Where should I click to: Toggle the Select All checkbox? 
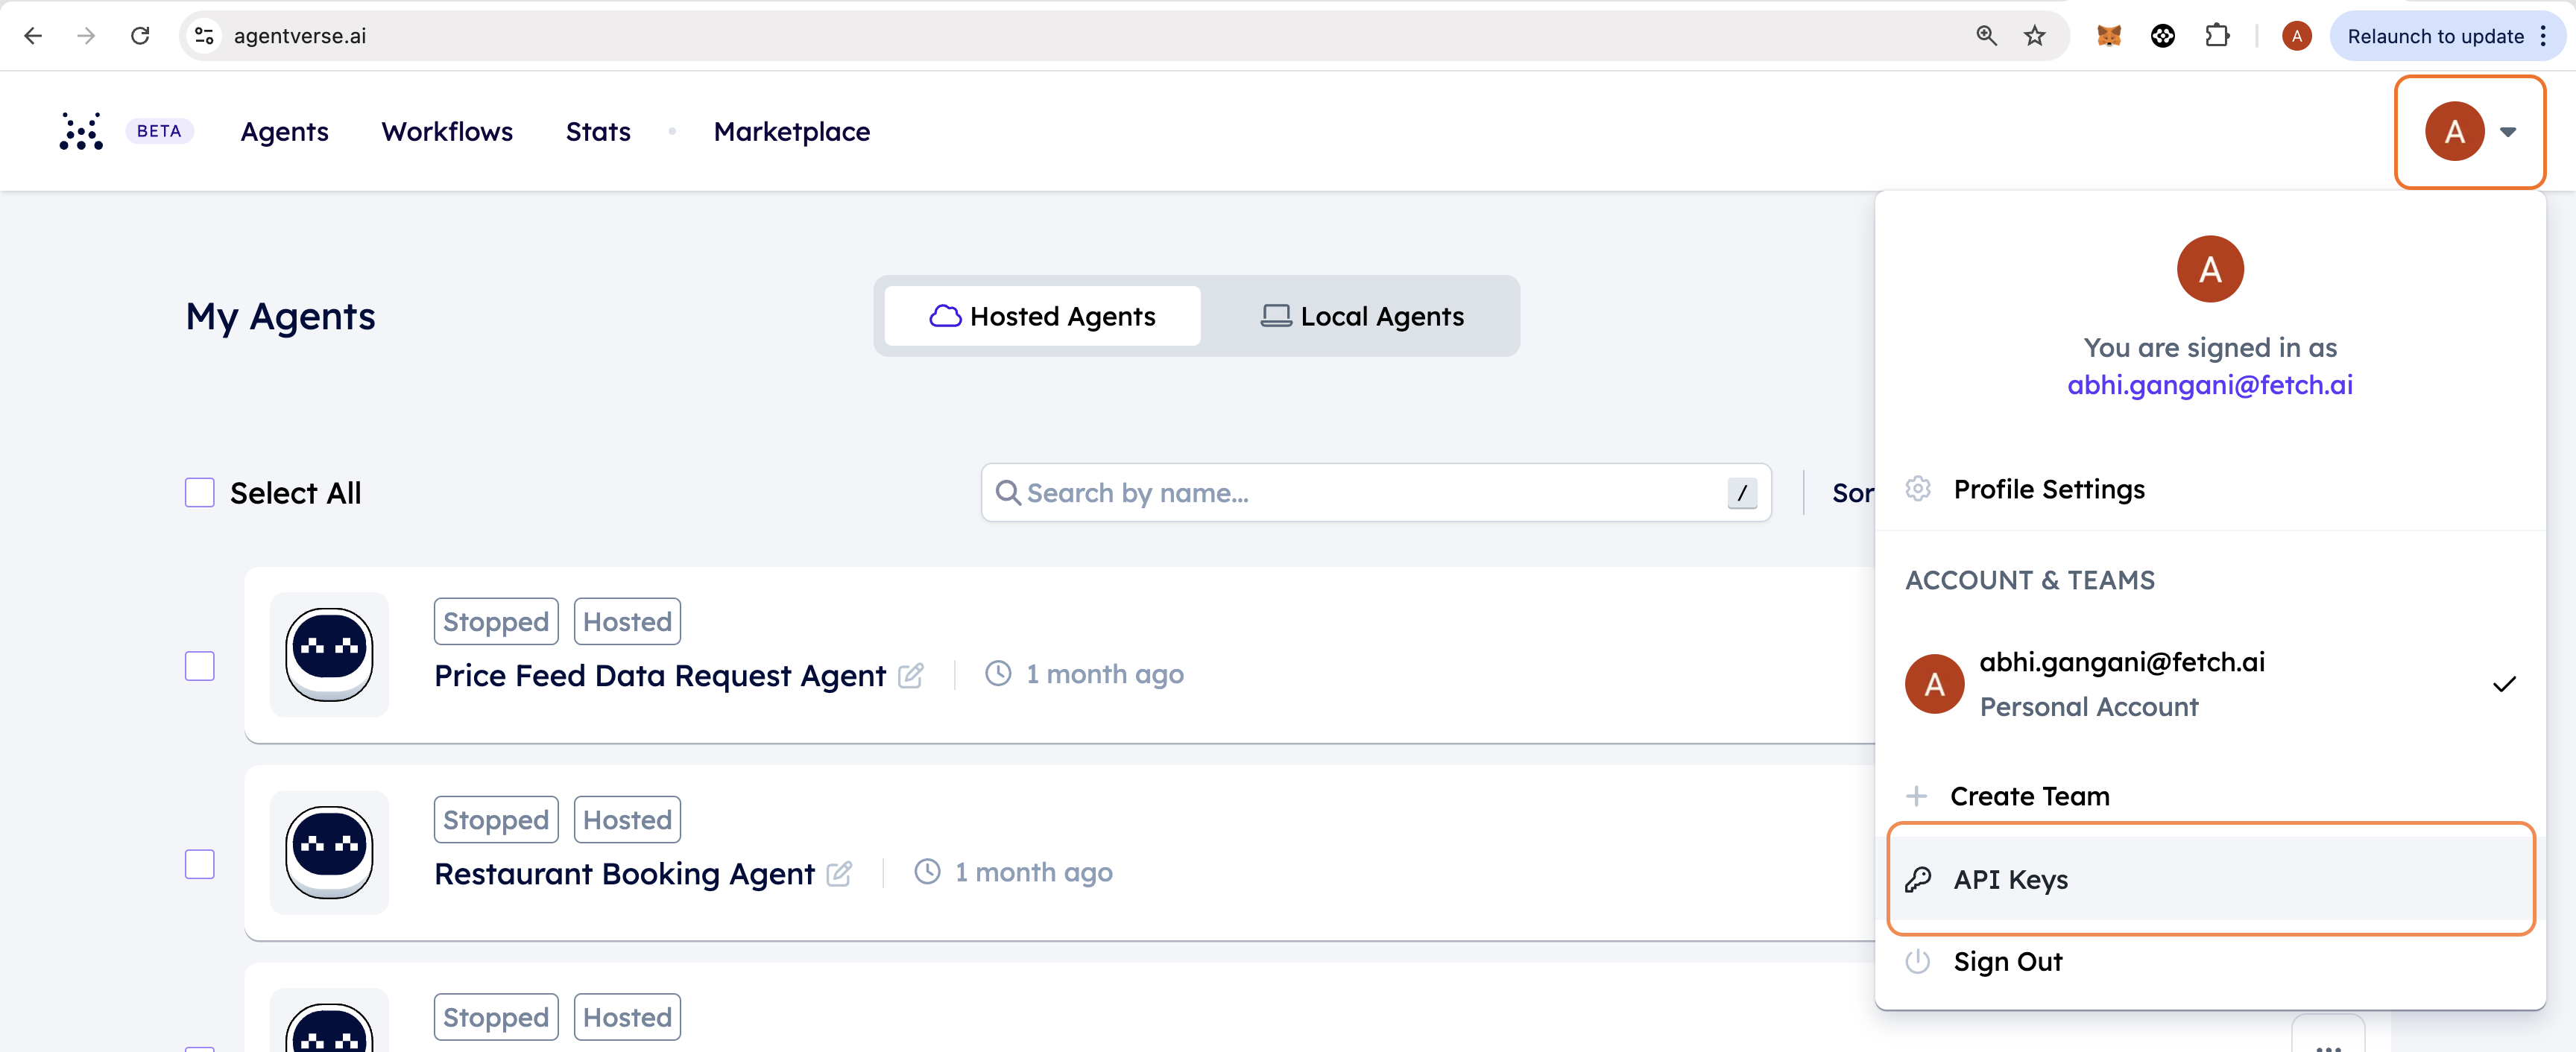(x=199, y=491)
